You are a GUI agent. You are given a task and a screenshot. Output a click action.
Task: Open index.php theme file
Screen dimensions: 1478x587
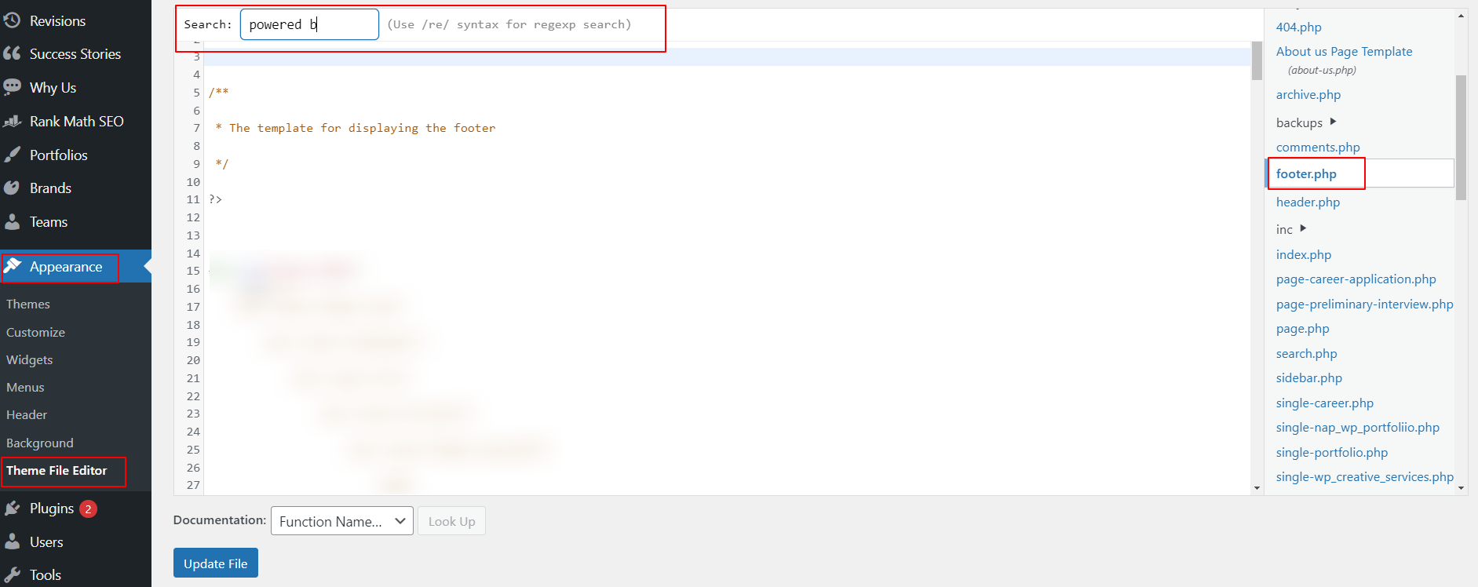[1304, 254]
